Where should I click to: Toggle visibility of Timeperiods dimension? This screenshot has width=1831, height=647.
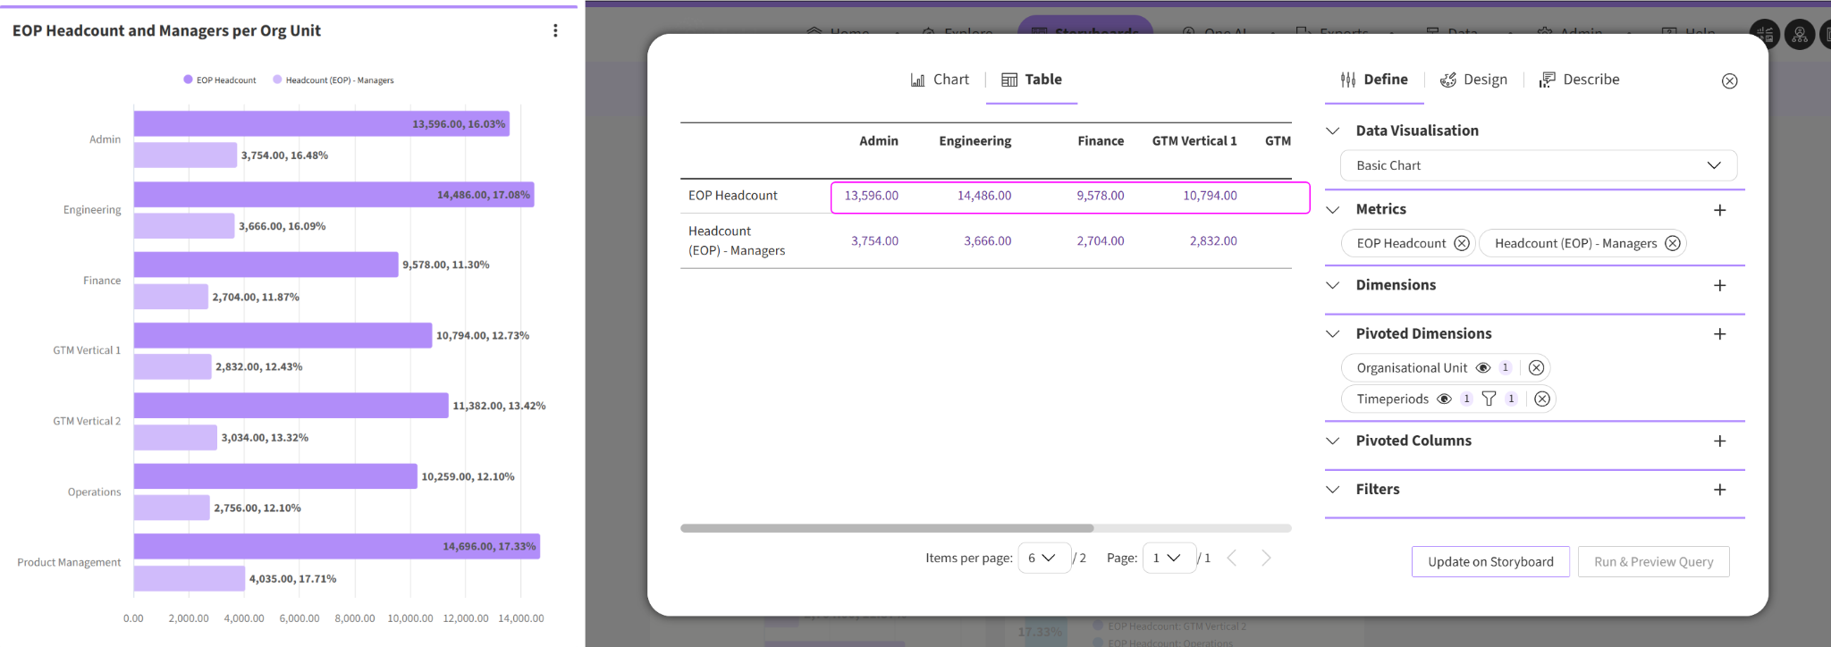point(1444,399)
